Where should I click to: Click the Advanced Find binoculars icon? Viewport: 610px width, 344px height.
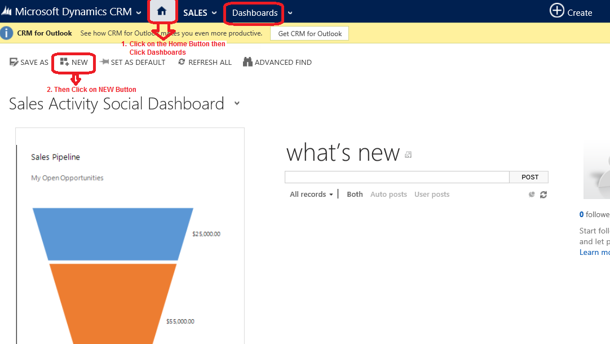[247, 62]
